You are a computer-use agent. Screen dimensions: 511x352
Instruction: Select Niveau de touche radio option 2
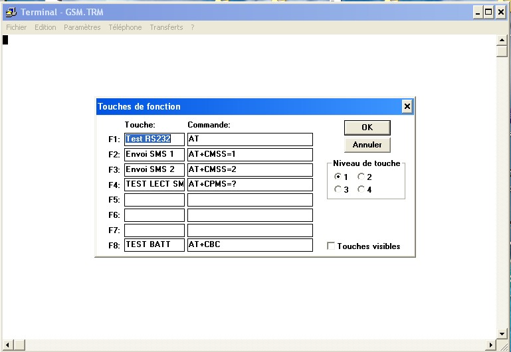pyautogui.click(x=361, y=177)
